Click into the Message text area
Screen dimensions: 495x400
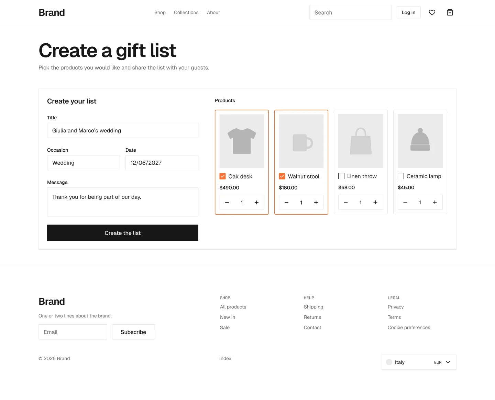pyautogui.click(x=123, y=202)
